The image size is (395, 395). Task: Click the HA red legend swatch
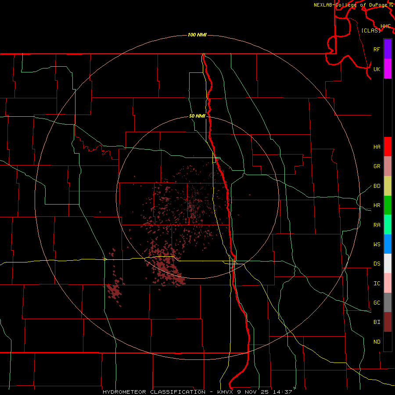pyautogui.click(x=388, y=147)
